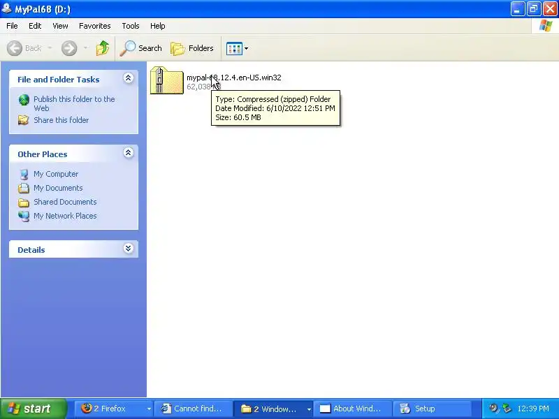Viewport: 559px width, 419px height.
Task: Click the drive icon in title bar
Action: tap(6, 8)
